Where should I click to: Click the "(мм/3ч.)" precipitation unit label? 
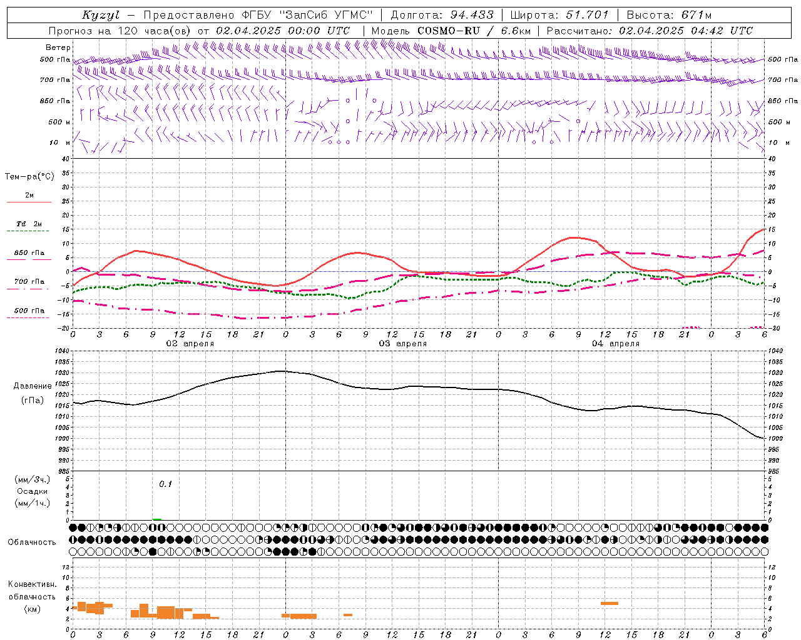(x=33, y=479)
